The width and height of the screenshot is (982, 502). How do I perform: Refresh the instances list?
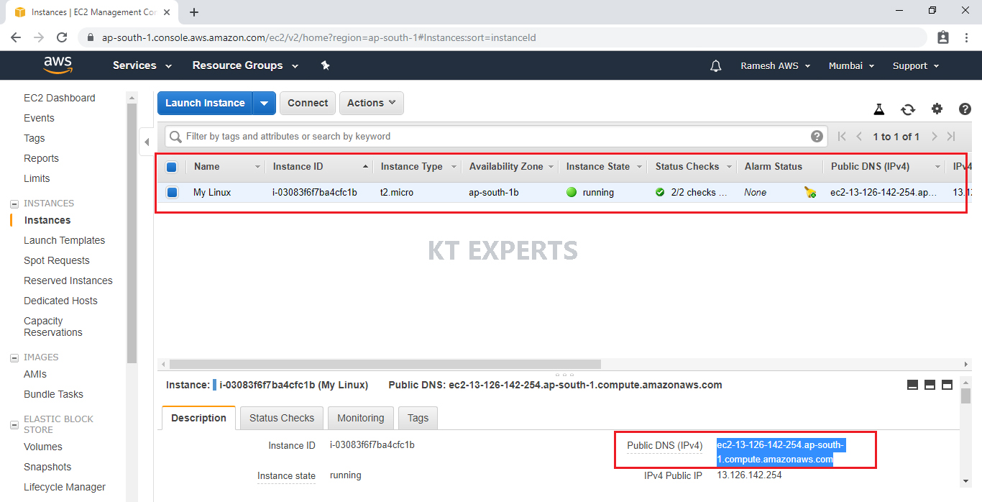908,109
